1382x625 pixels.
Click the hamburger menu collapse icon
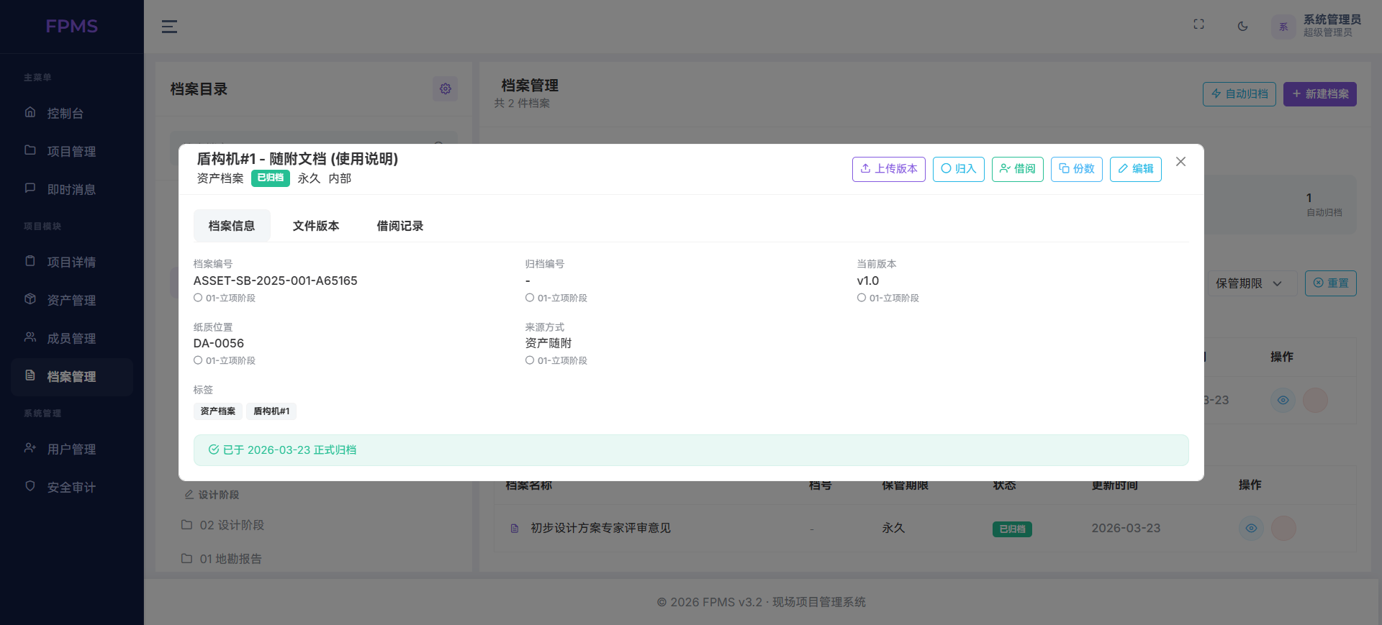tap(169, 27)
